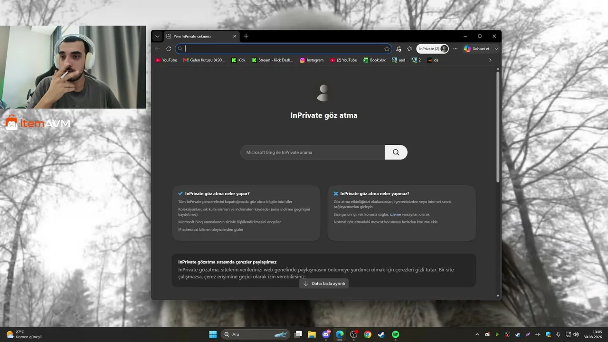Click the microphone icon in system tray
The image size is (608, 342).
click(x=558, y=334)
